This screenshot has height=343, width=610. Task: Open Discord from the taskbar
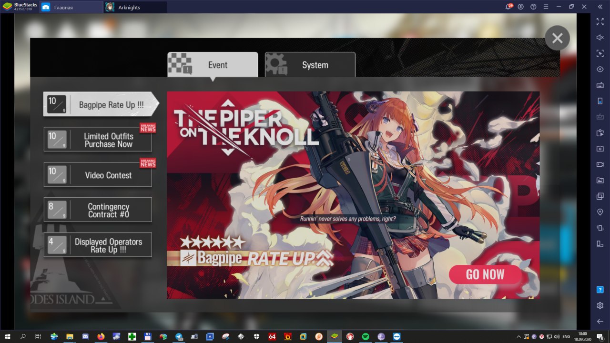[x=85, y=336]
